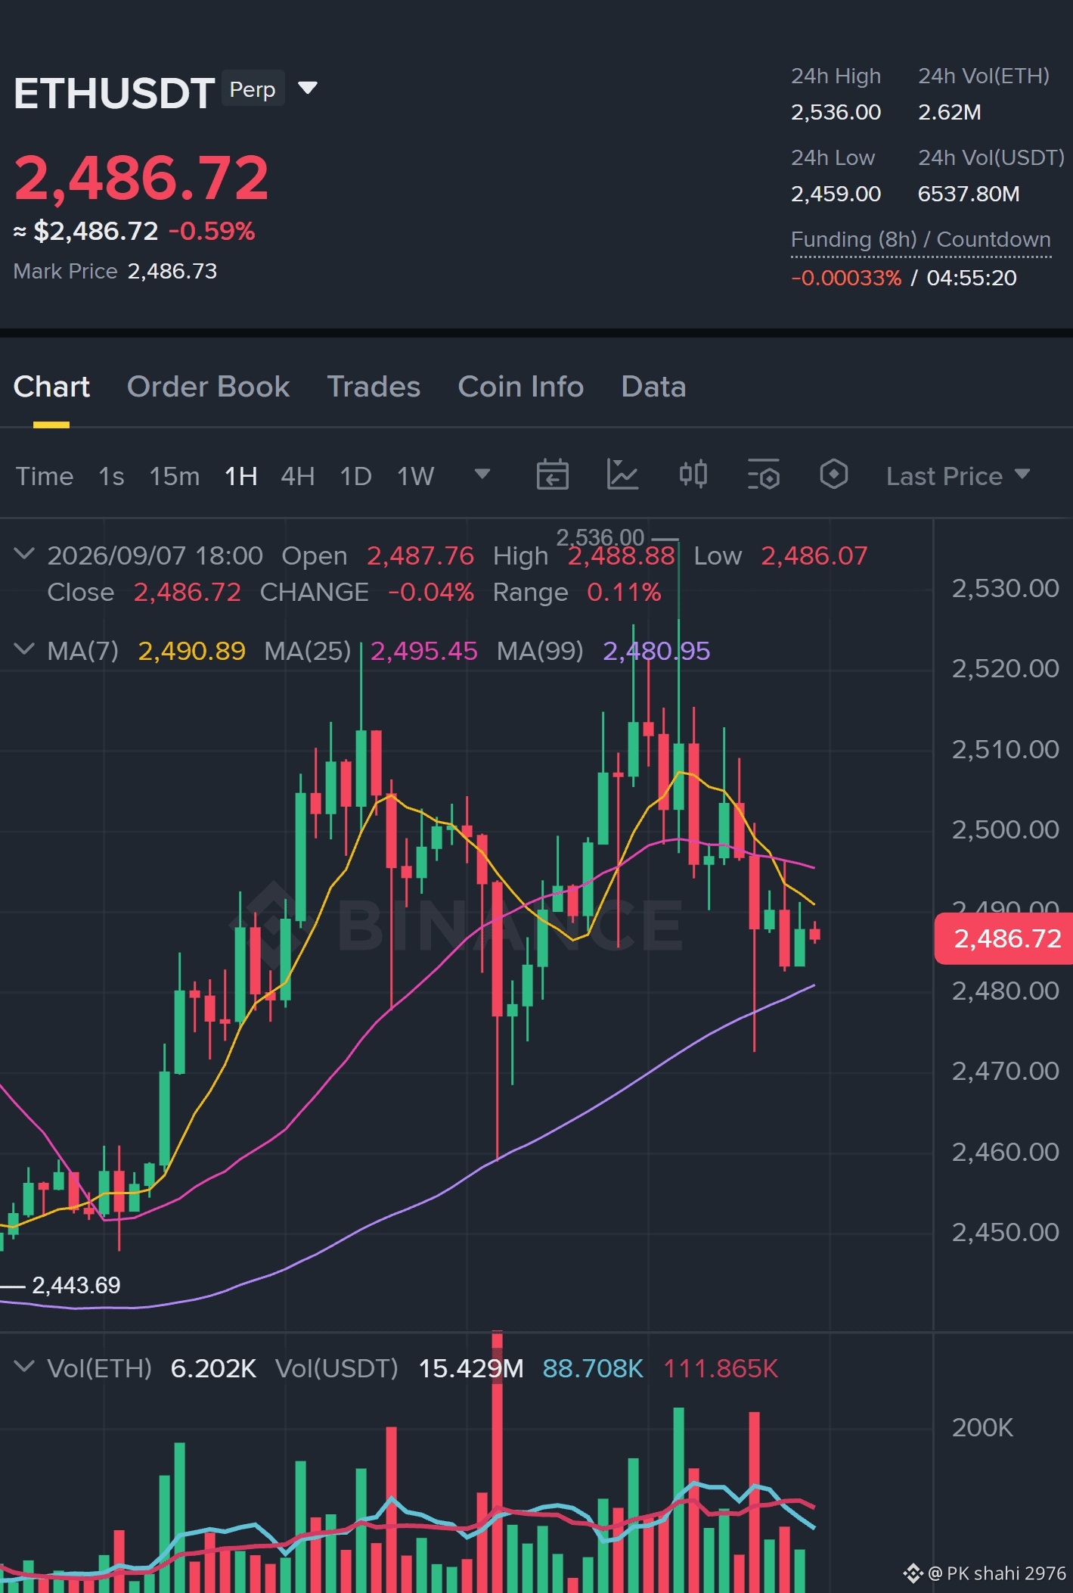
Task: Open the Trades tab
Action: [x=374, y=387]
